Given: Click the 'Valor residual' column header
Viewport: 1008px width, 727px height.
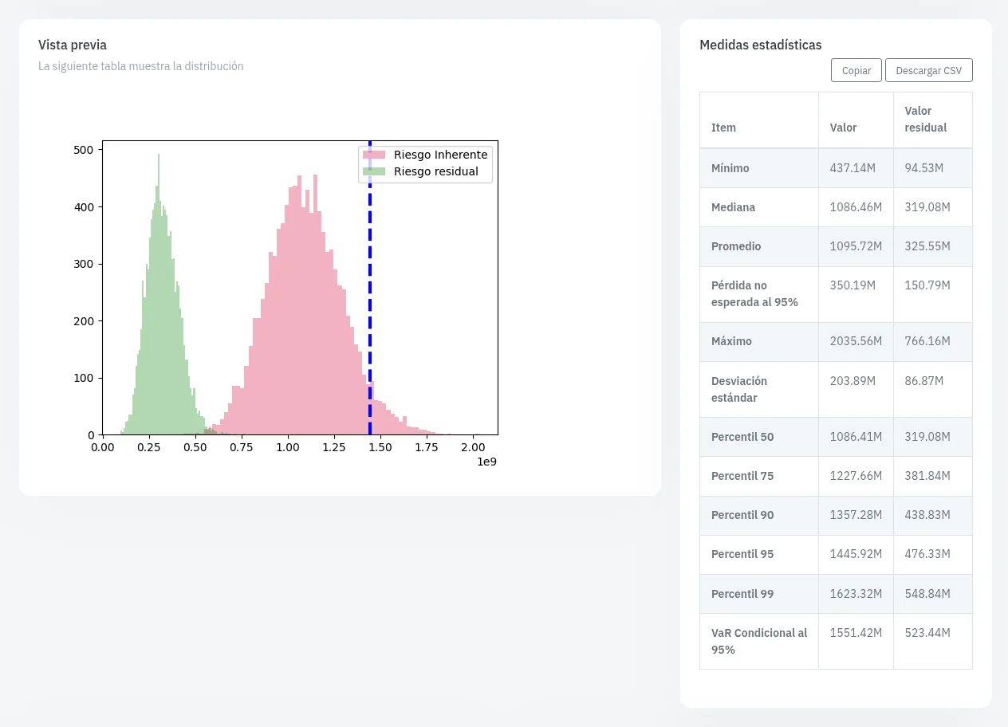Looking at the screenshot, I should tap(926, 120).
